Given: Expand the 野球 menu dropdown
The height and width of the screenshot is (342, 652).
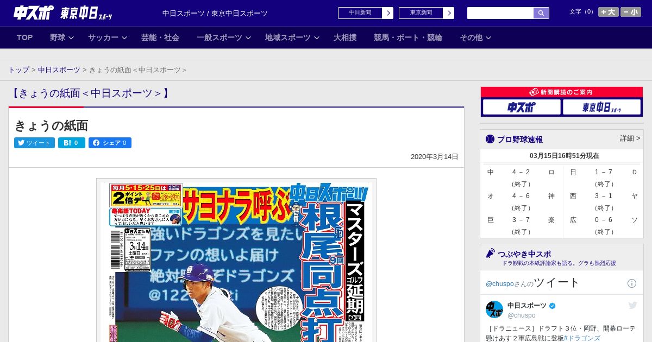Looking at the screenshot, I should pyautogui.click(x=61, y=37).
